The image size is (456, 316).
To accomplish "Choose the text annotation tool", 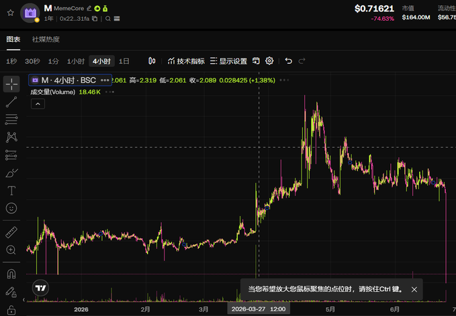I will pos(11,191).
